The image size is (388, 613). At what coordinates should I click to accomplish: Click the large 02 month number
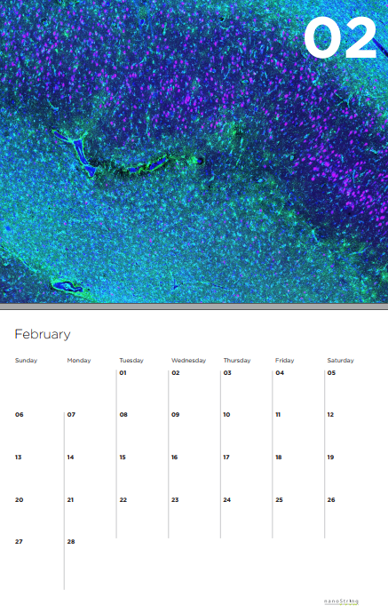tap(340, 38)
